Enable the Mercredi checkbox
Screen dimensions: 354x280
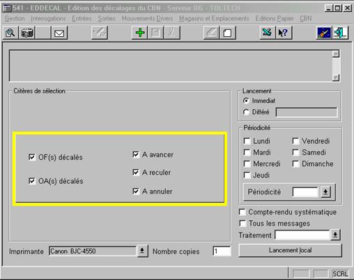pyautogui.click(x=247, y=164)
